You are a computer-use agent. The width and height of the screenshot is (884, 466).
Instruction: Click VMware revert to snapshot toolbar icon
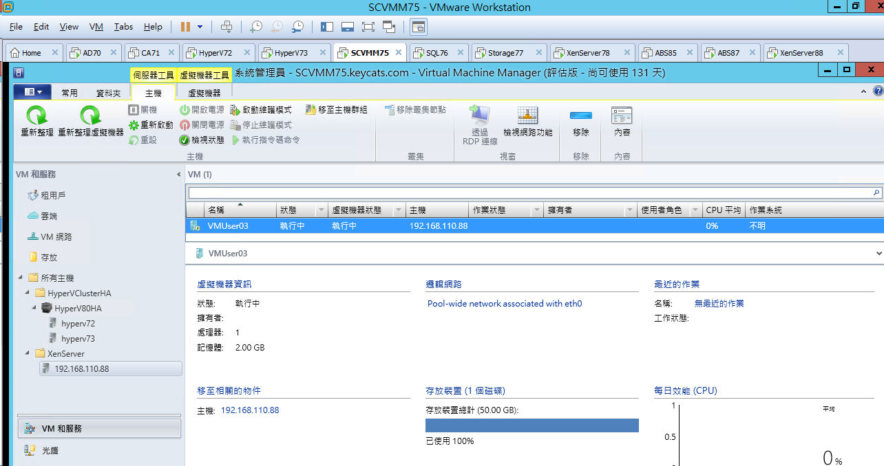(277, 27)
